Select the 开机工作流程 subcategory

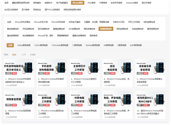(x=134, y=22)
